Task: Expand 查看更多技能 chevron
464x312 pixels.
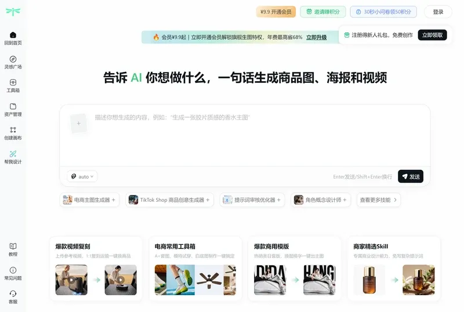Action: click(x=395, y=200)
